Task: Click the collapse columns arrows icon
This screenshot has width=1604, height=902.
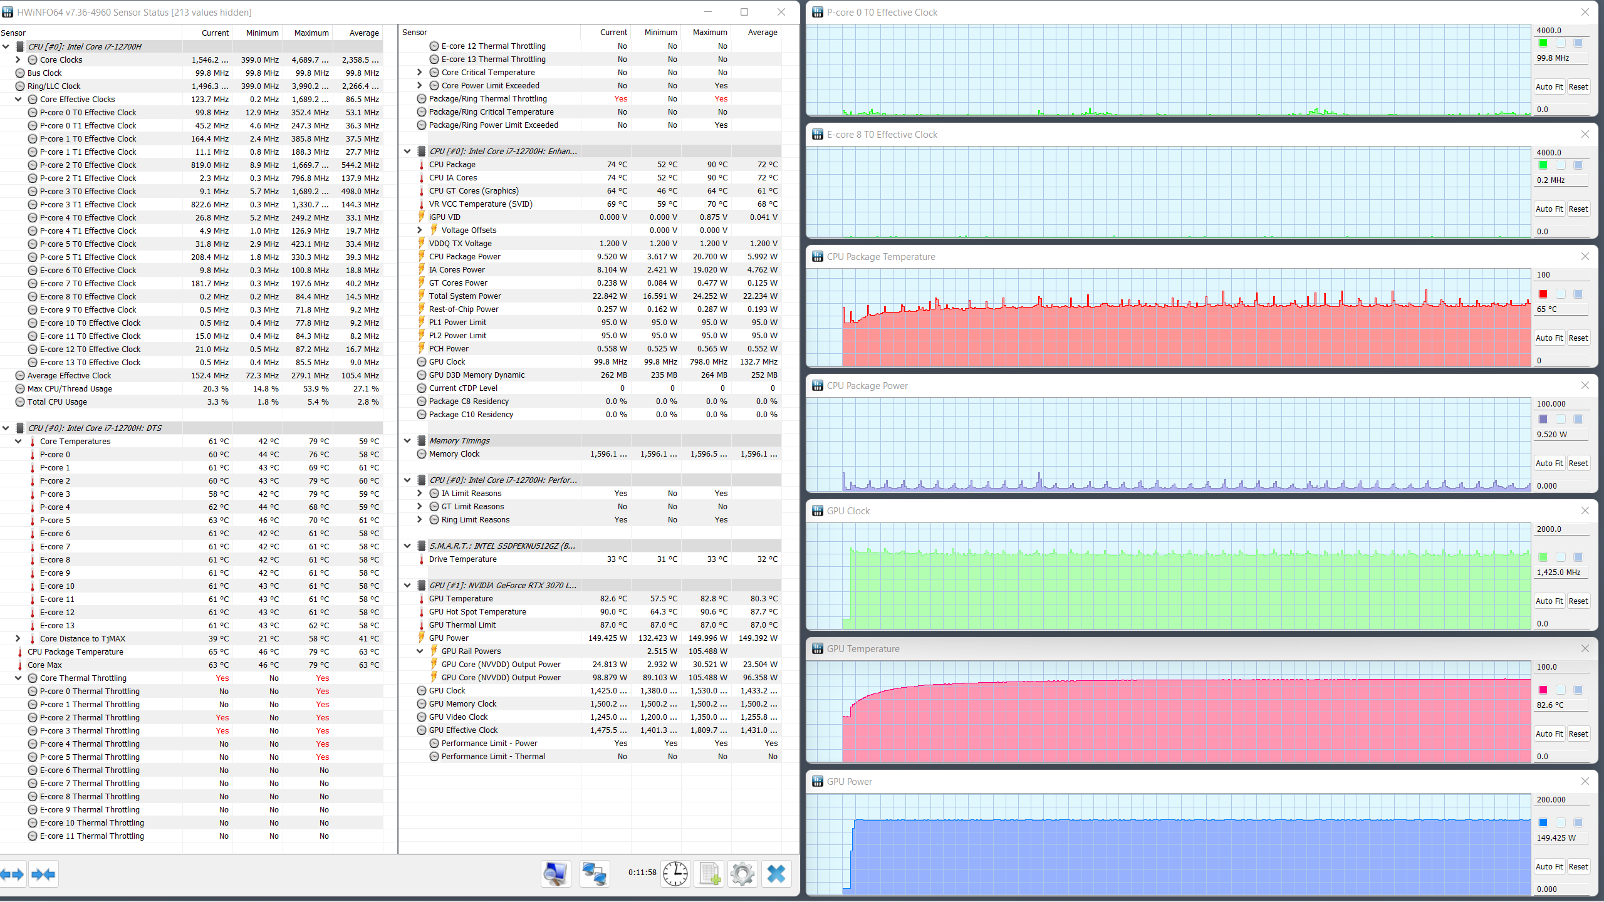Action: coord(43,874)
